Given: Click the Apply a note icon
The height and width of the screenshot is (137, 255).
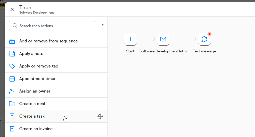Looking at the screenshot, I should click(x=12, y=54).
